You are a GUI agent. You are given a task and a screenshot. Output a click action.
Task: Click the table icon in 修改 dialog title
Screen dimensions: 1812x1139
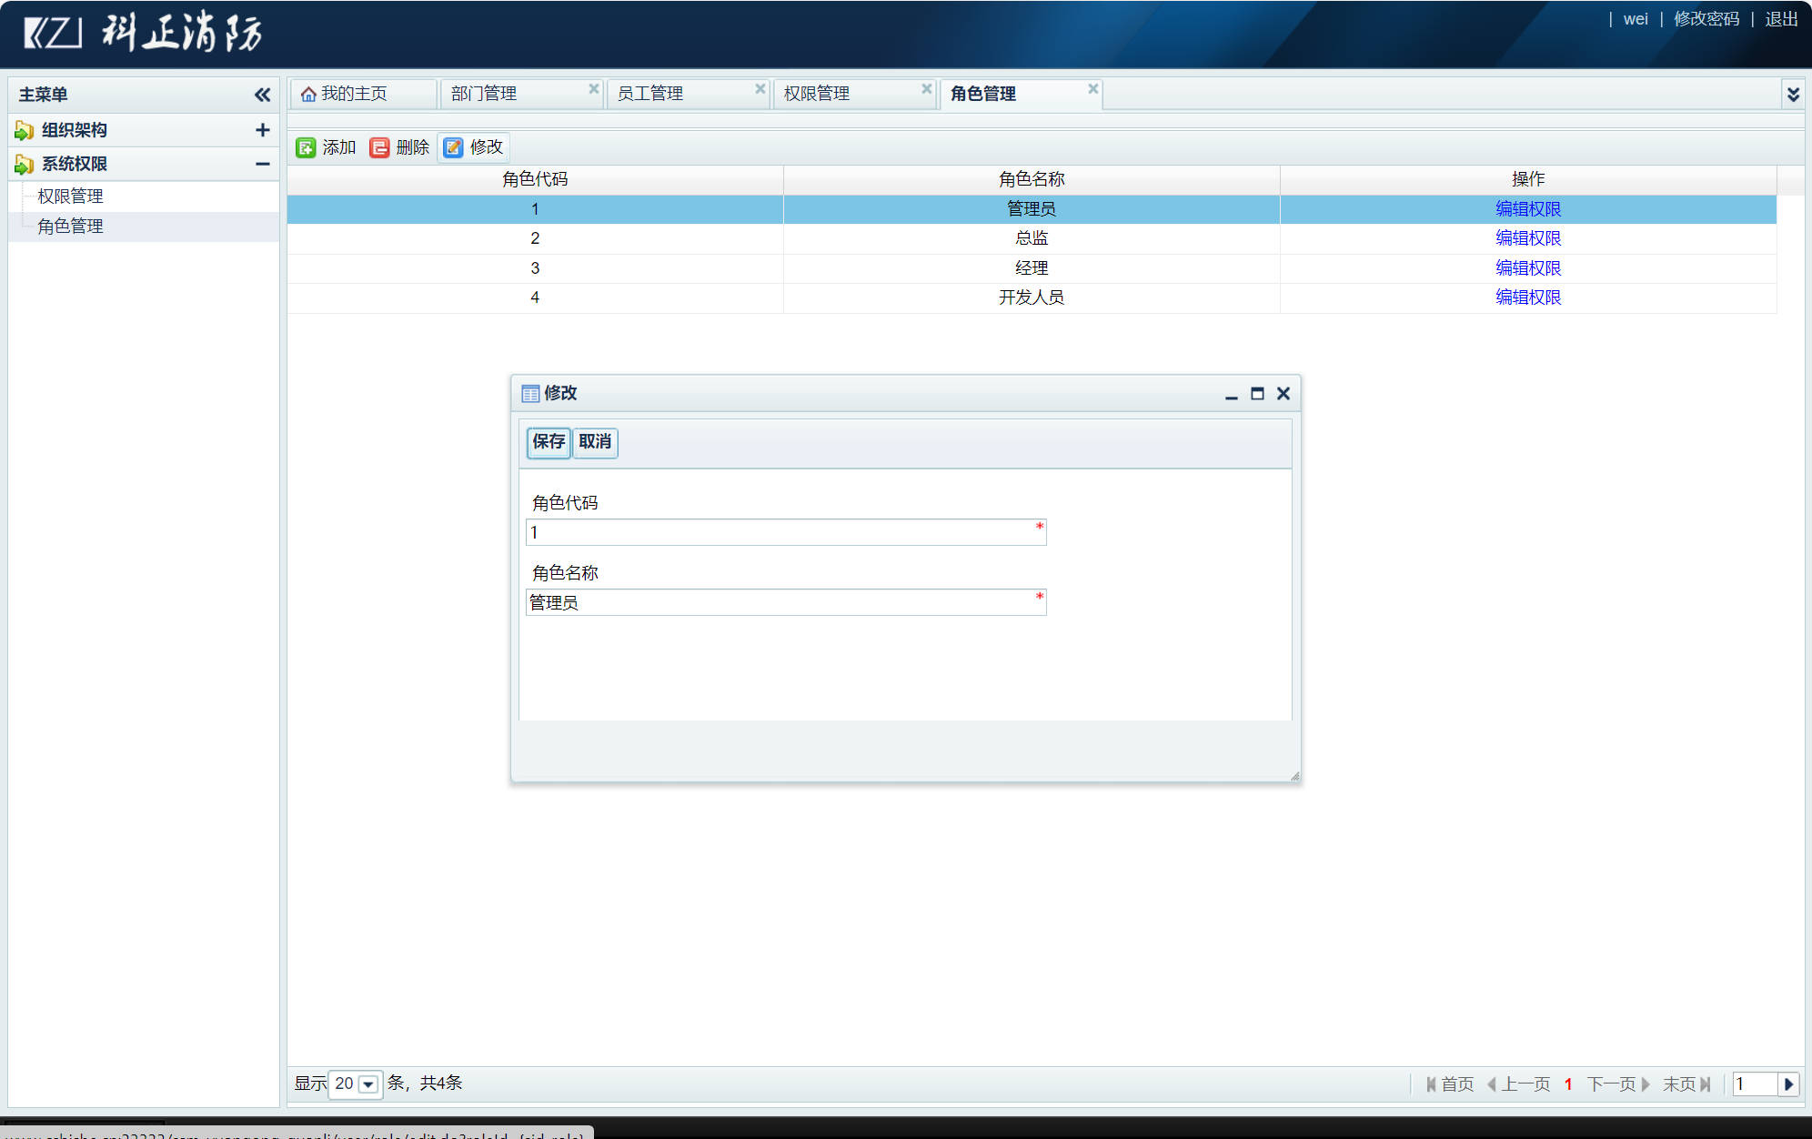coord(531,393)
